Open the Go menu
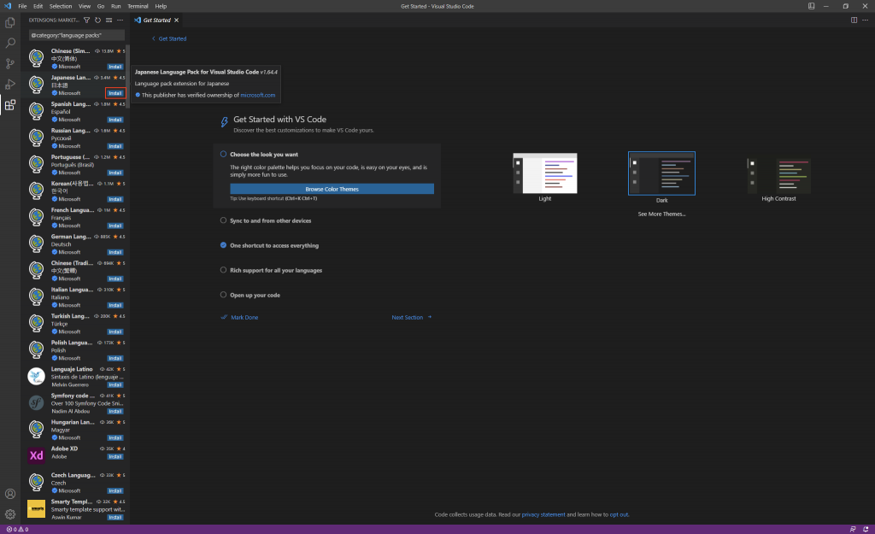The height and width of the screenshot is (534, 875). 101,6
